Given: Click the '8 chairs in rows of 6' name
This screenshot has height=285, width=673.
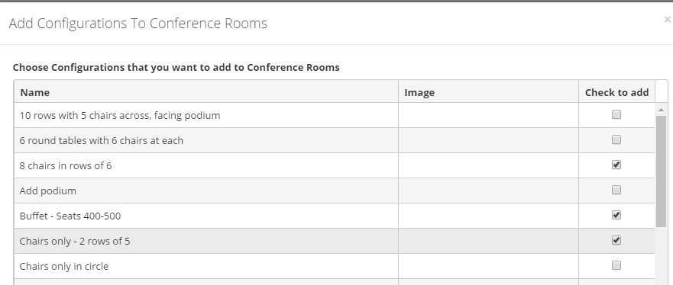Looking at the screenshot, I should [66, 165].
